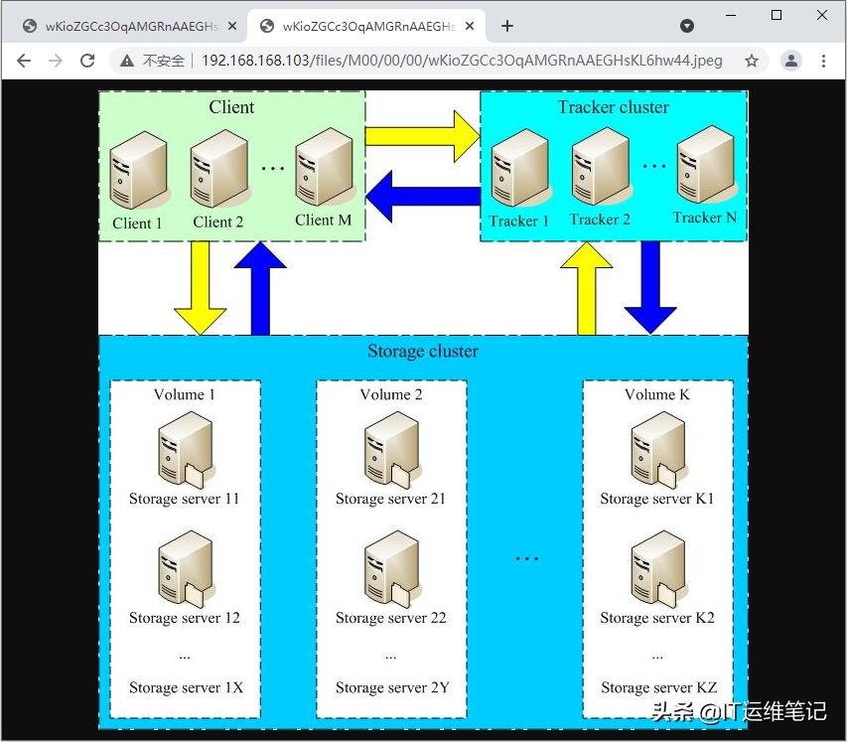This screenshot has width=847, height=742.
Task: Click the Tracker 1 label
Action: pos(518,222)
